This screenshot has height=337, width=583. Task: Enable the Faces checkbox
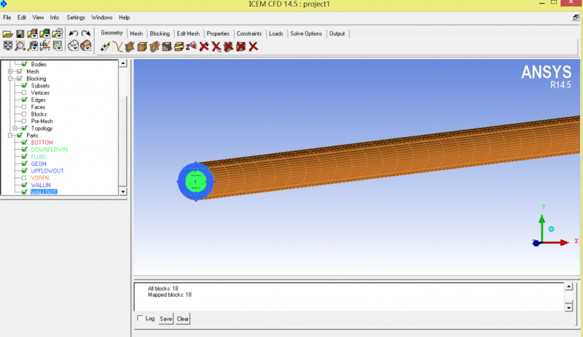24,107
